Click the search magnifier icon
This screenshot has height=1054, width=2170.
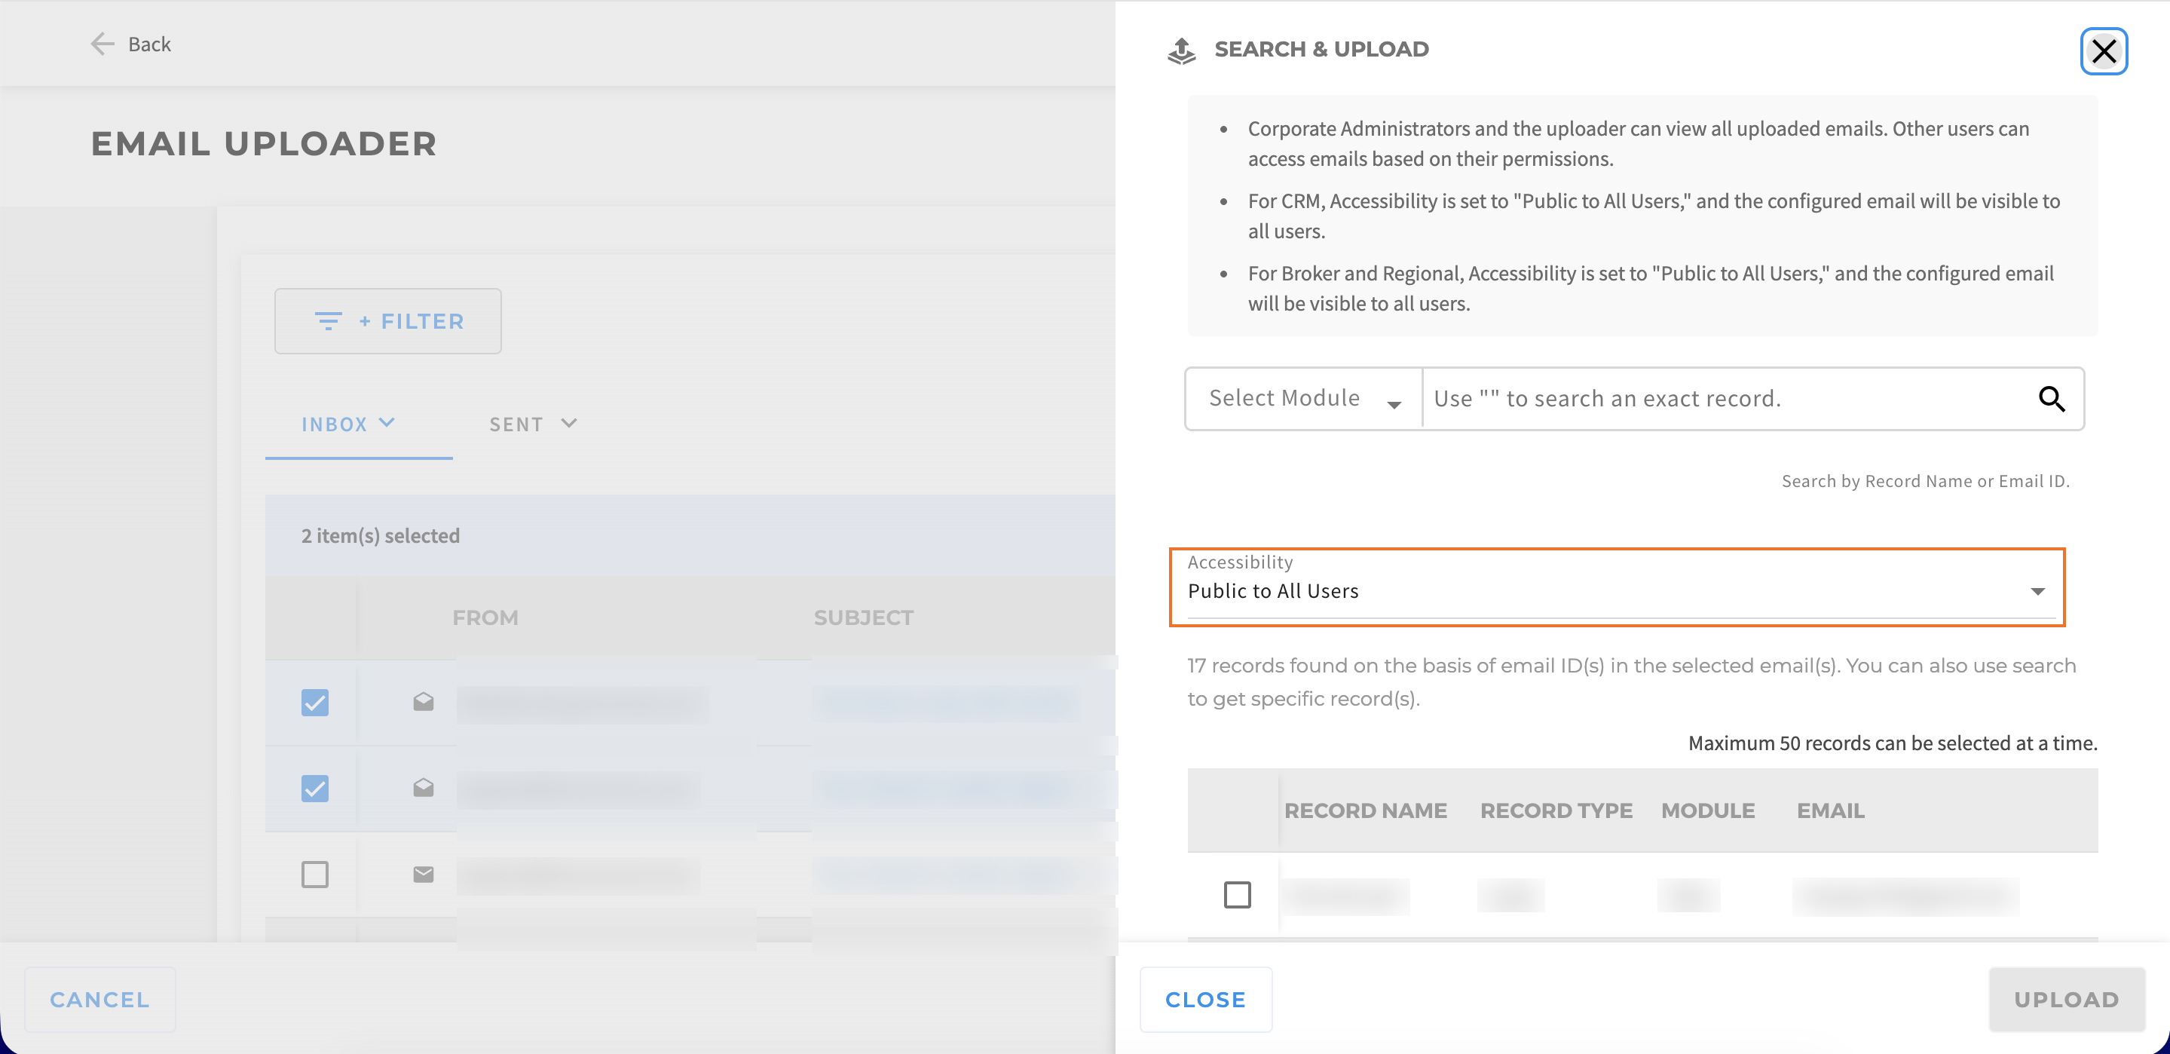[2051, 399]
